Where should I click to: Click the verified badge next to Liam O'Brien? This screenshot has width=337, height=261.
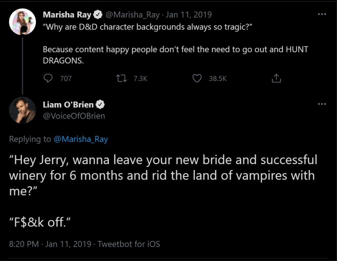[x=100, y=105]
